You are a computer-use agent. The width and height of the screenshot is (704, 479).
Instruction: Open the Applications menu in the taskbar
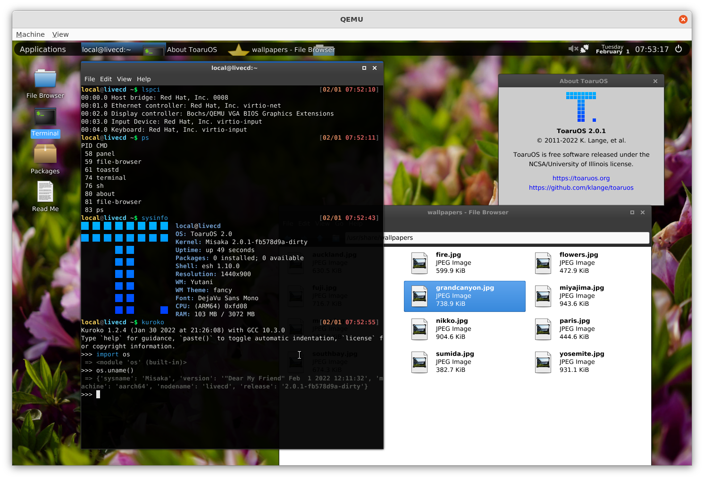[42, 49]
